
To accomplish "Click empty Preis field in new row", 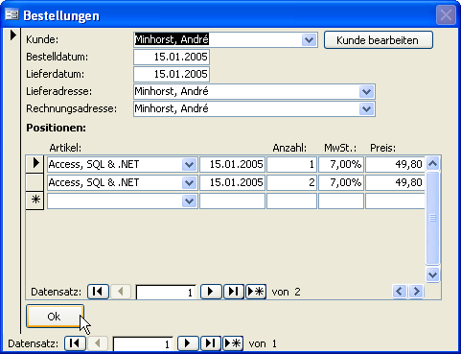I will (395, 201).
